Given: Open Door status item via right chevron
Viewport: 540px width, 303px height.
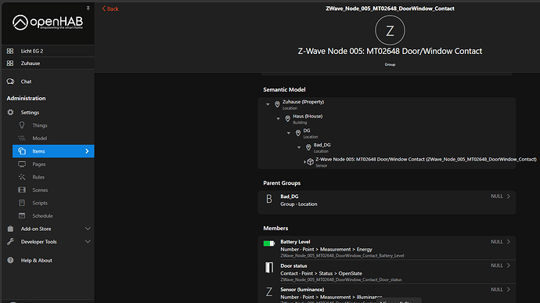Looking at the screenshot, I should click(509, 265).
